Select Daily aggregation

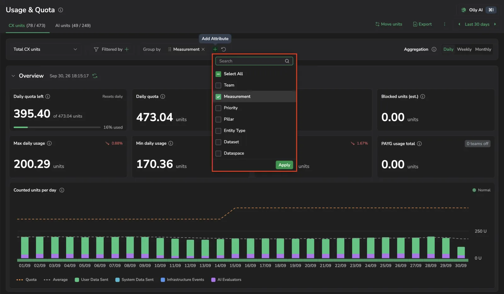coord(448,49)
